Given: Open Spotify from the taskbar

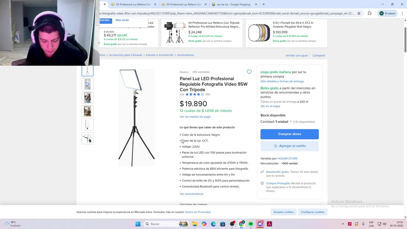Looking at the screenshot, I should 251,224.
